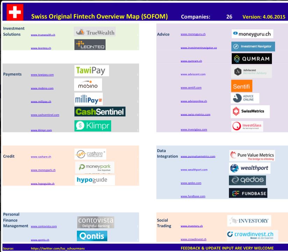This screenshot has height=252, width=288.
Task: Select the moneypark logo
Action: [95, 167]
